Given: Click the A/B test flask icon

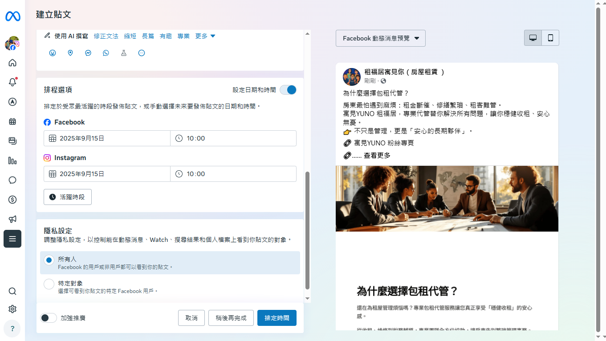Looking at the screenshot, I should pyautogui.click(x=124, y=53).
